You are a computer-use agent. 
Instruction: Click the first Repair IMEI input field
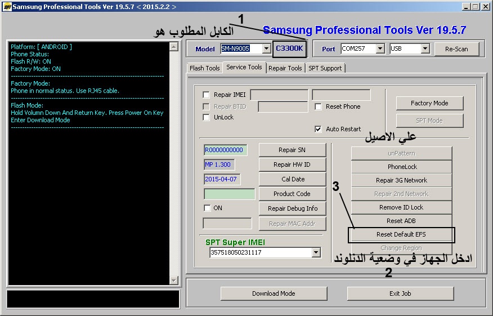pyautogui.click(x=279, y=95)
